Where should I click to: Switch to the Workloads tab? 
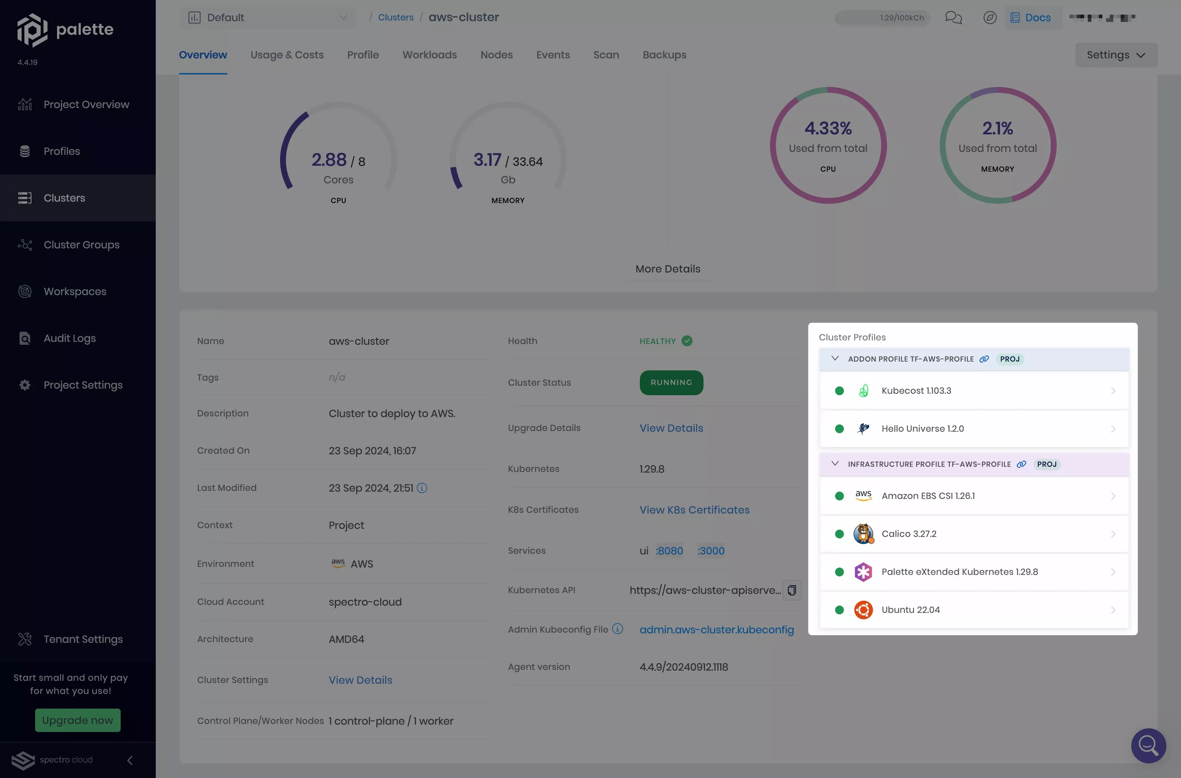[429, 55]
